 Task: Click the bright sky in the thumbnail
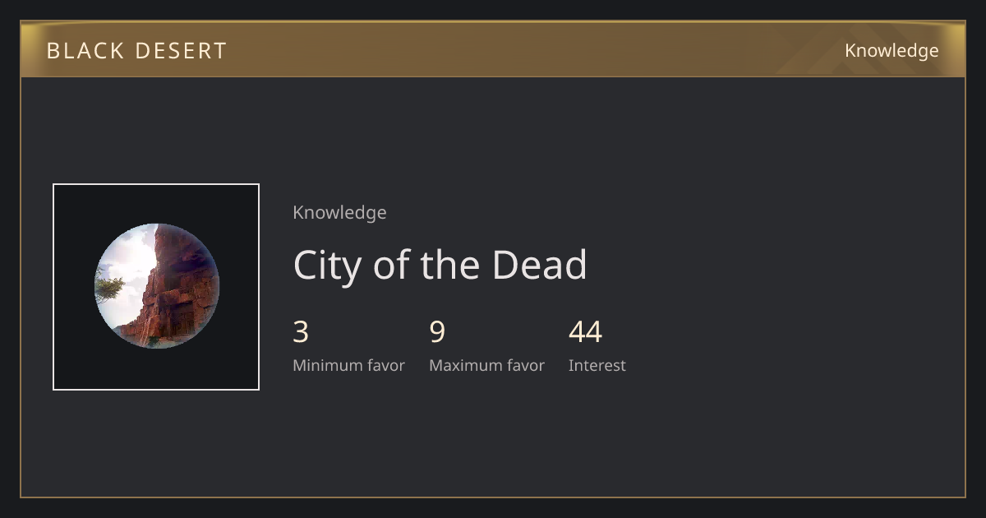click(131, 255)
